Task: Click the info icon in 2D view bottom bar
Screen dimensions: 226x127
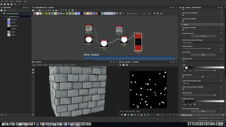Action: [138, 115]
